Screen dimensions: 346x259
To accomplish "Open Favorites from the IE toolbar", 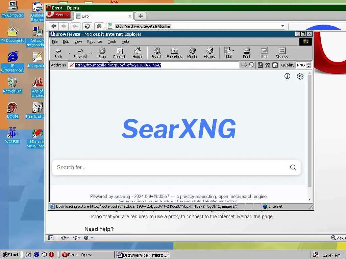I will pos(174,53).
